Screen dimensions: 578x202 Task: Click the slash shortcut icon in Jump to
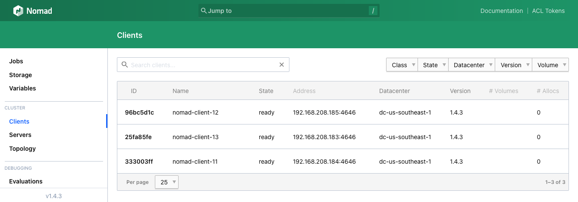373,11
